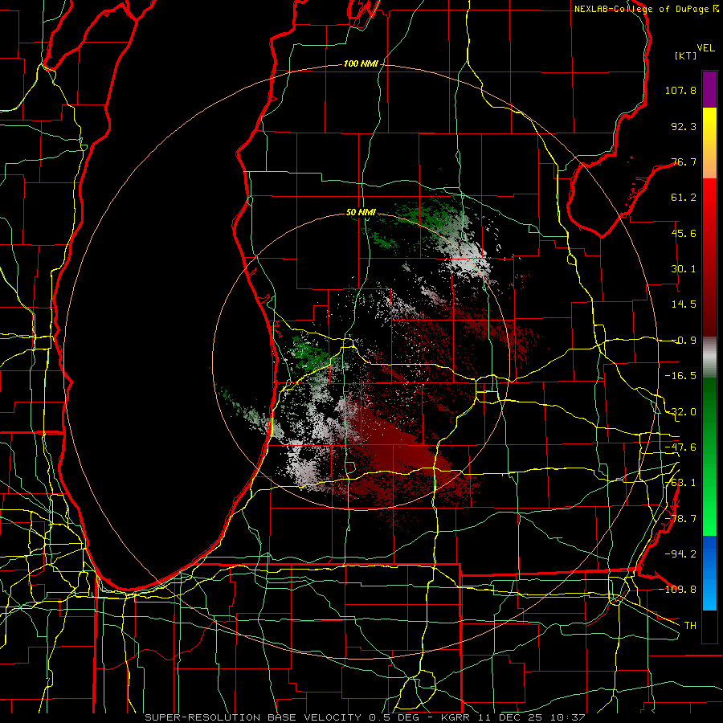Select the -32.0 legend value
Viewport: 723px width, 723px height.
pos(680,412)
